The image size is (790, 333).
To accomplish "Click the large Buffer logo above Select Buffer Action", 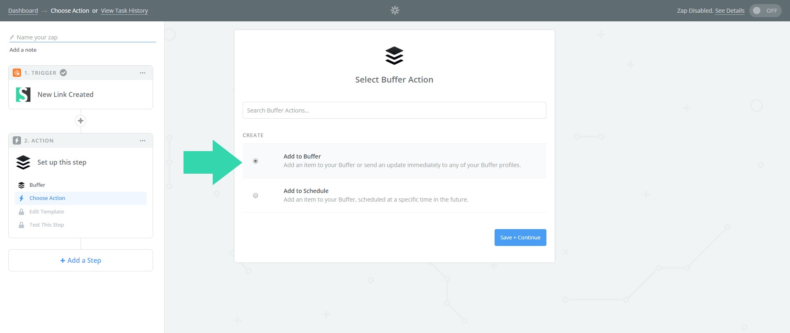I will (394, 56).
